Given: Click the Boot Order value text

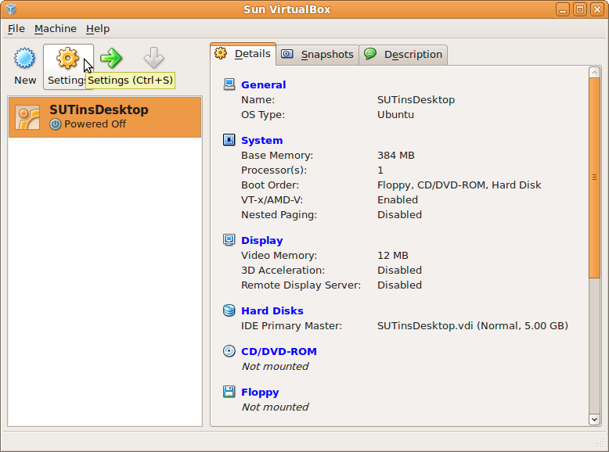Looking at the screenshot, I should pos(459,185).
